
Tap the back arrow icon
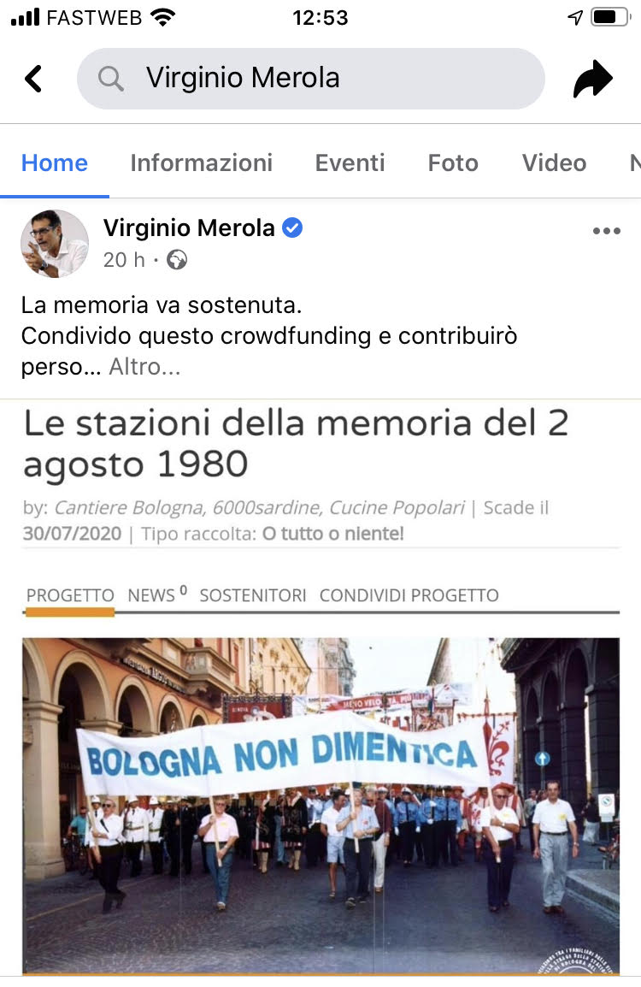click(33, 79)
